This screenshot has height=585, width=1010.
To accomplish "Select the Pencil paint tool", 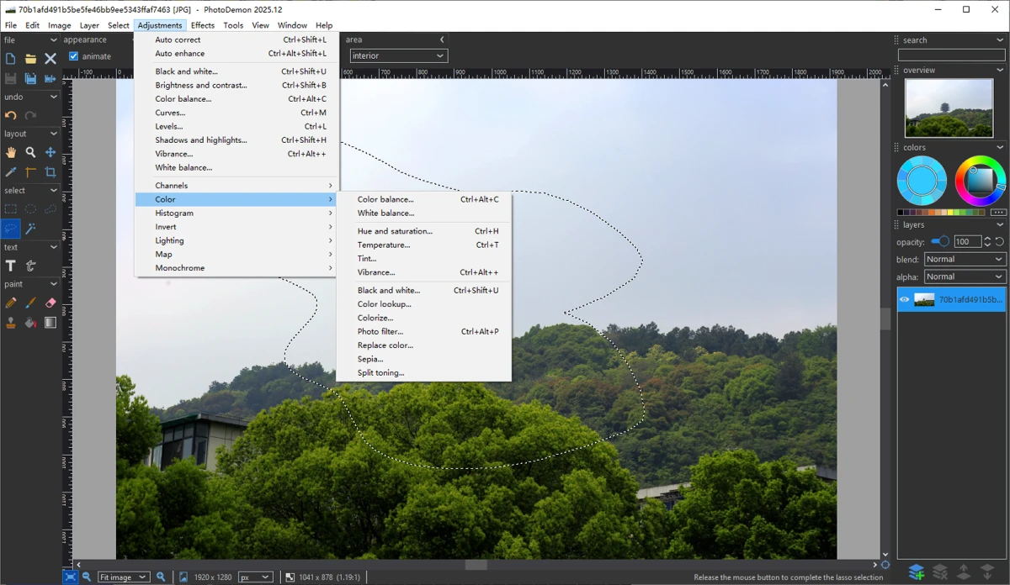I will point(10,303).
